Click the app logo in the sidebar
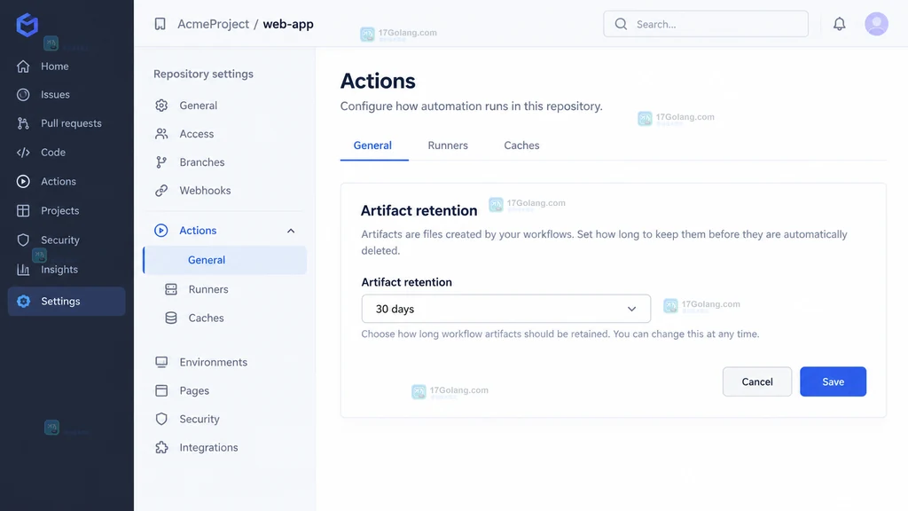Viewport: 908px width, 511px height. click(27, 25)
